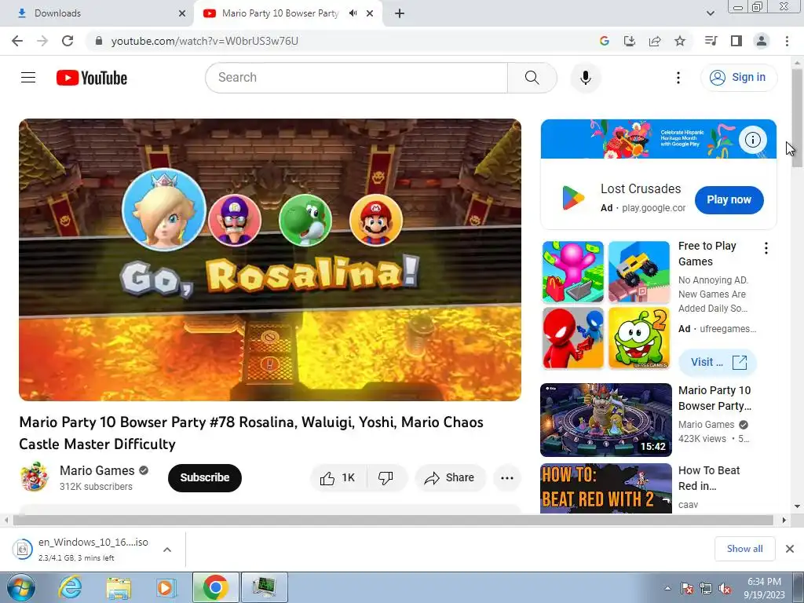Open YouTube settings three-dot menu
Image resolution: width=804 pixels, height=603 pixels.
point(678,78)
